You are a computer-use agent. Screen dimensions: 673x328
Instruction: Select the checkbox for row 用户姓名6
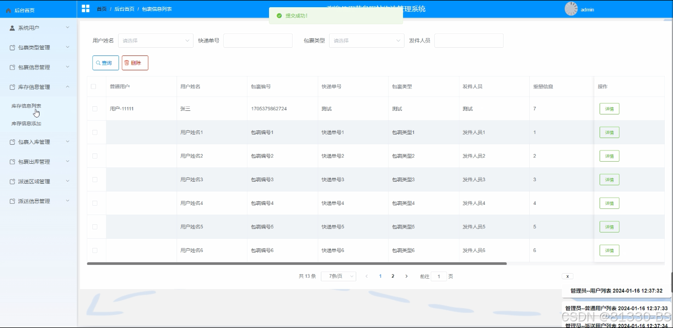click(94, 250)
